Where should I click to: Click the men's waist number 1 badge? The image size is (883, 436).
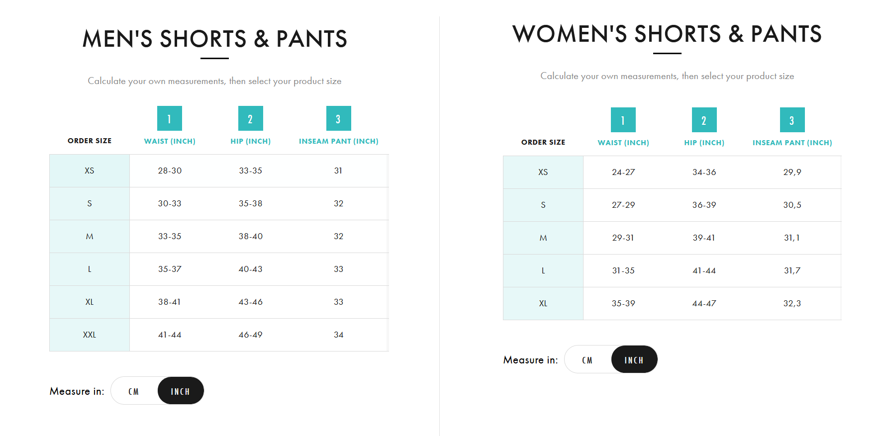(169, 118)
